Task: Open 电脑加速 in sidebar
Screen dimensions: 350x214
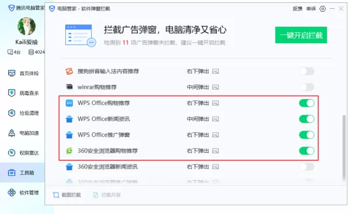Action: pyautogui.click(x=23, y=133)
